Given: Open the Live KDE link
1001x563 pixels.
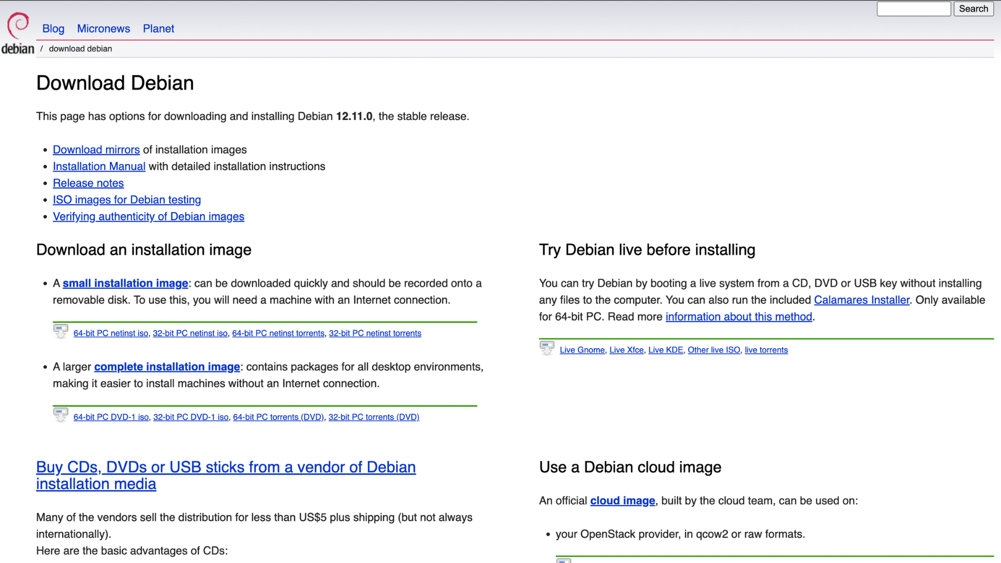Looking at the screenshot, I should tap(666, 350).
